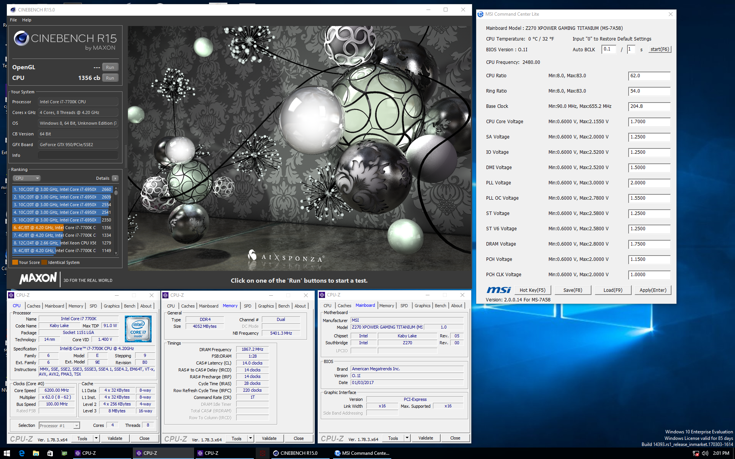Click the red icon in the taskbar
The height and width of the screenshot is (459, 735).
click(263, 453)
